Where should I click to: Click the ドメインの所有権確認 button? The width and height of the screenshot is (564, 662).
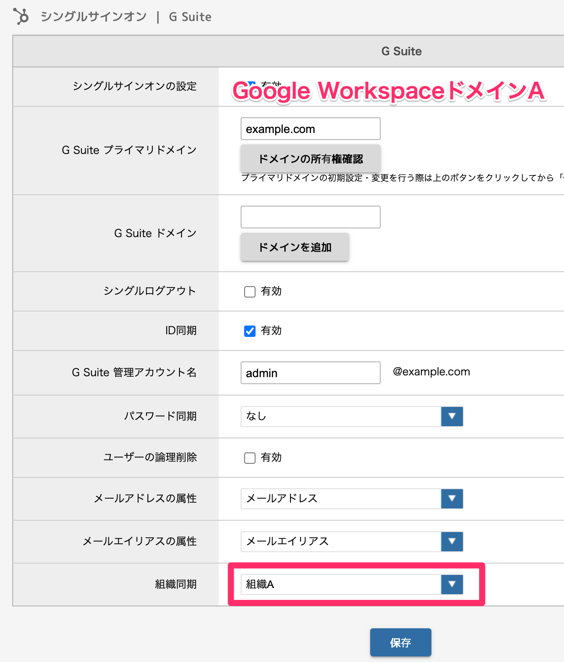point(311,159)
